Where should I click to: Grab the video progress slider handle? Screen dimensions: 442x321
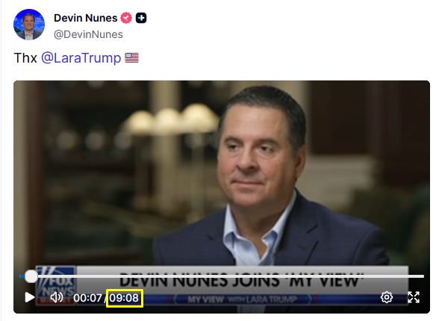coord(31,276)
